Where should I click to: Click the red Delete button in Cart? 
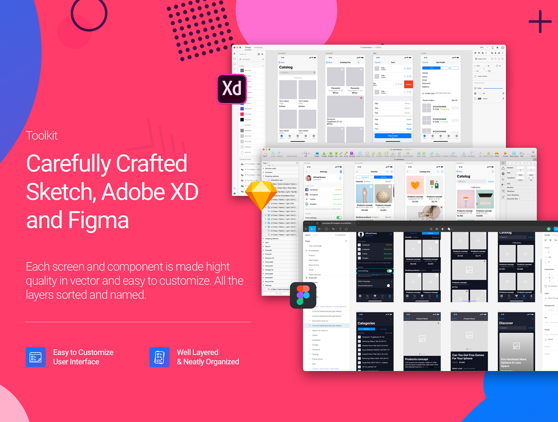tap(408, 84)
